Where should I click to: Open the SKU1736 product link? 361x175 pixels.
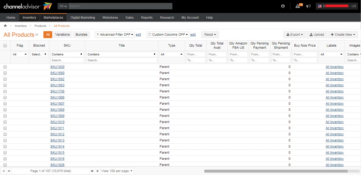pyautogui.click(x=57, y=91)
